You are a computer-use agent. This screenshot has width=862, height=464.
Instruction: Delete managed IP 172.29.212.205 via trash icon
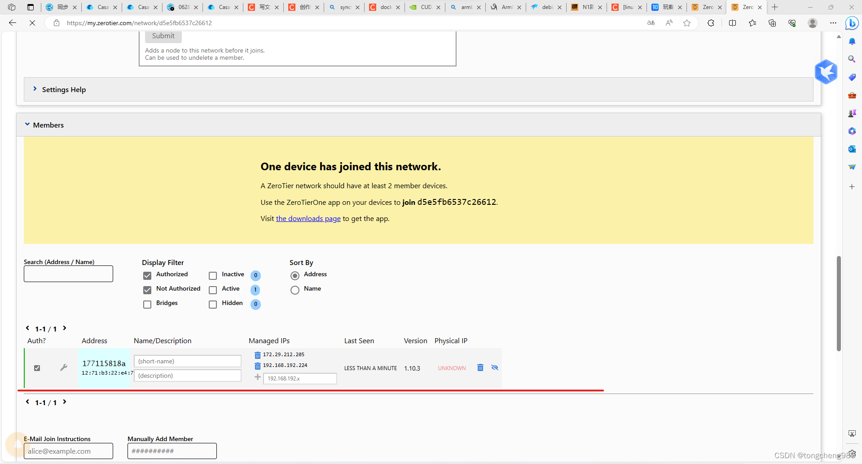tap(258, 355)
